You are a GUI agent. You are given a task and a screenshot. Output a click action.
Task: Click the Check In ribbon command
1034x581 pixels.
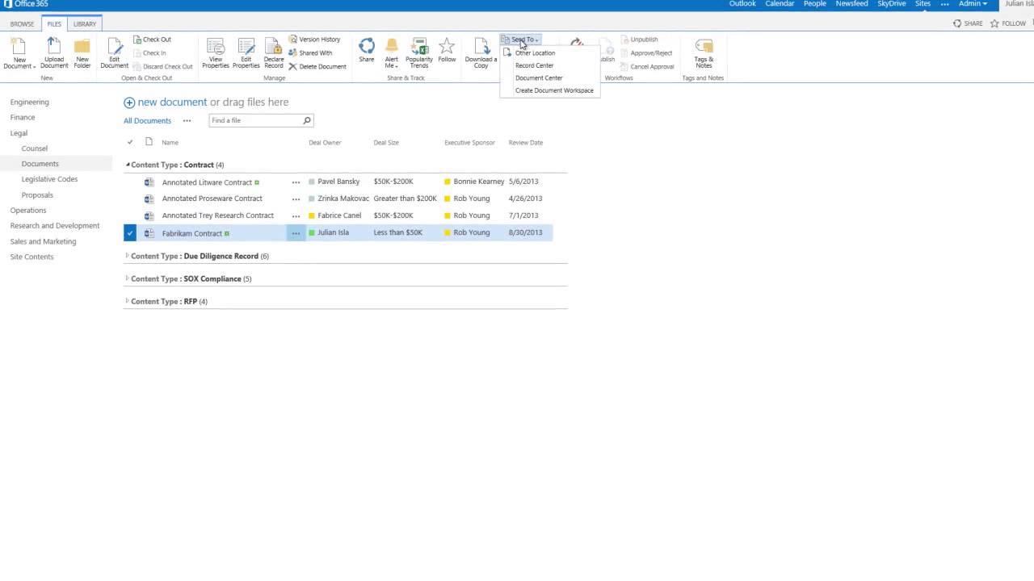149,53
